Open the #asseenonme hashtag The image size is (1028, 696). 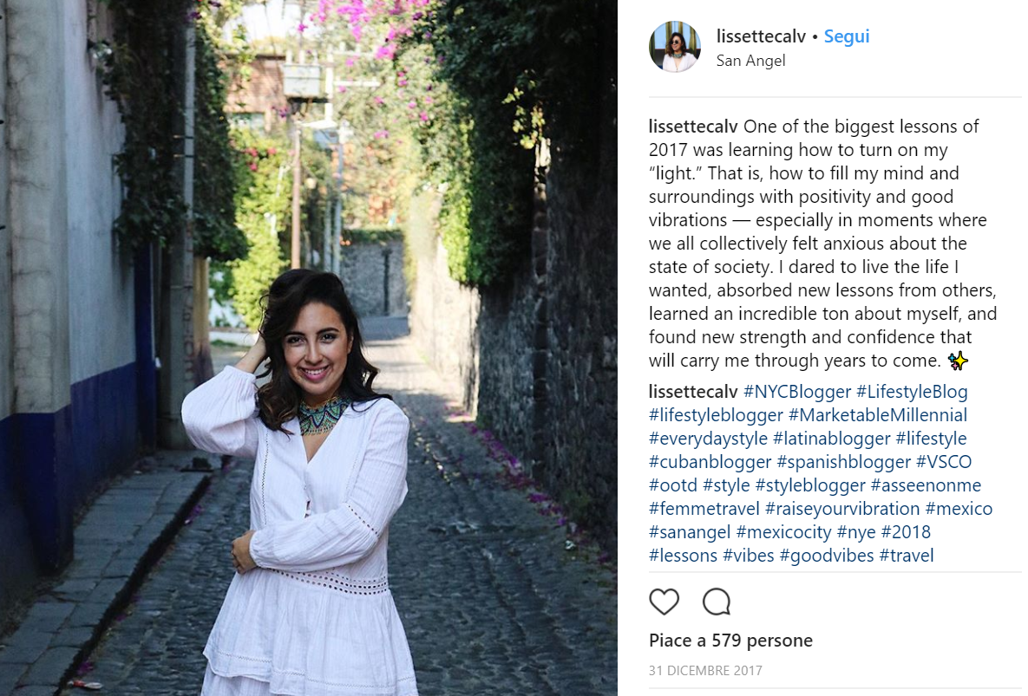point(926,485)
